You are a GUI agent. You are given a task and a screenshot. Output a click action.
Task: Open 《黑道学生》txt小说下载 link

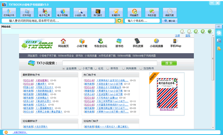coord(109,91)
